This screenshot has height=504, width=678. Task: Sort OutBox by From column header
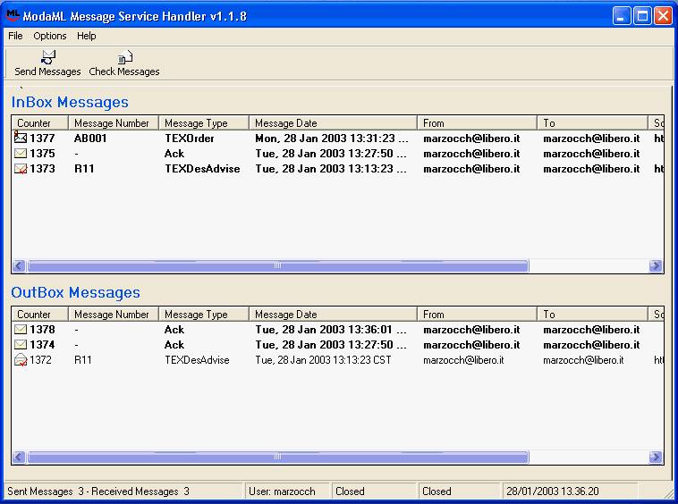pyautogui.click(x=477, y=315)
